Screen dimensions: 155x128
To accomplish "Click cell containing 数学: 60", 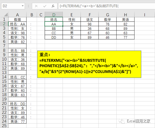I will pos(18,90).
